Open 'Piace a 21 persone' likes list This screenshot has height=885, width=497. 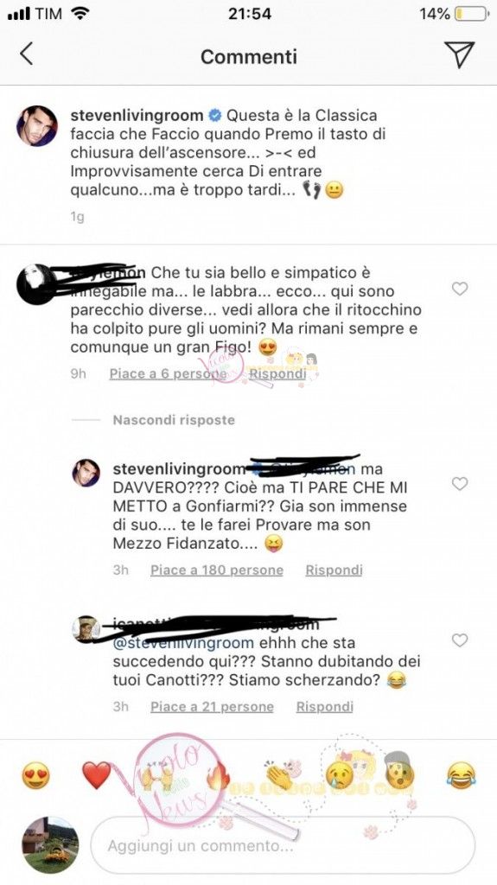212,707
